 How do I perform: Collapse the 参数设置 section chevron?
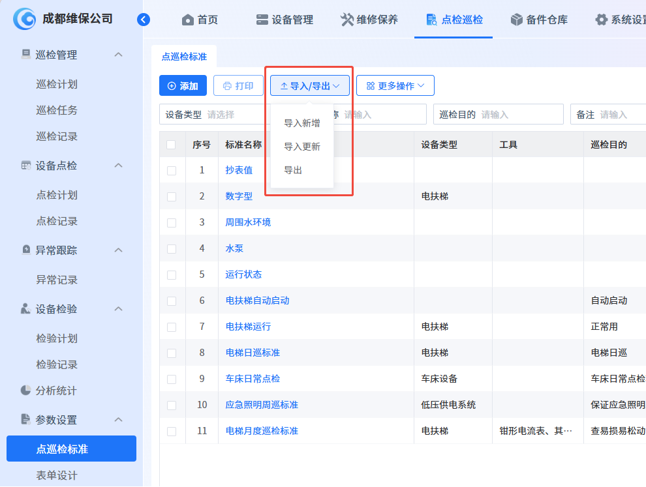pyautogui.click(x=118, y=419)
